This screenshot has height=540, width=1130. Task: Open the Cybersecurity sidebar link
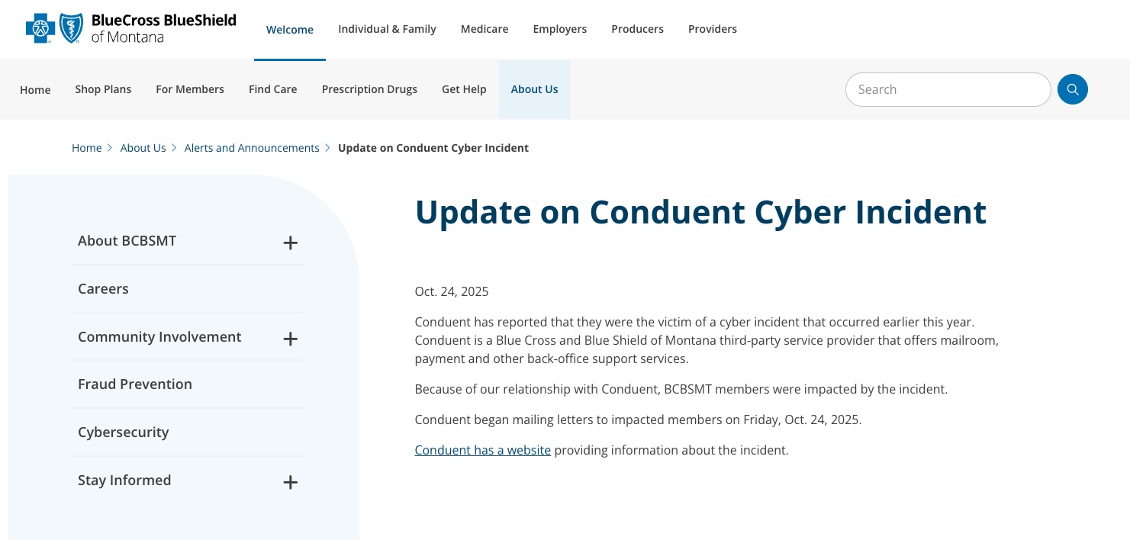pyautogui.click(x=123, y=432)
